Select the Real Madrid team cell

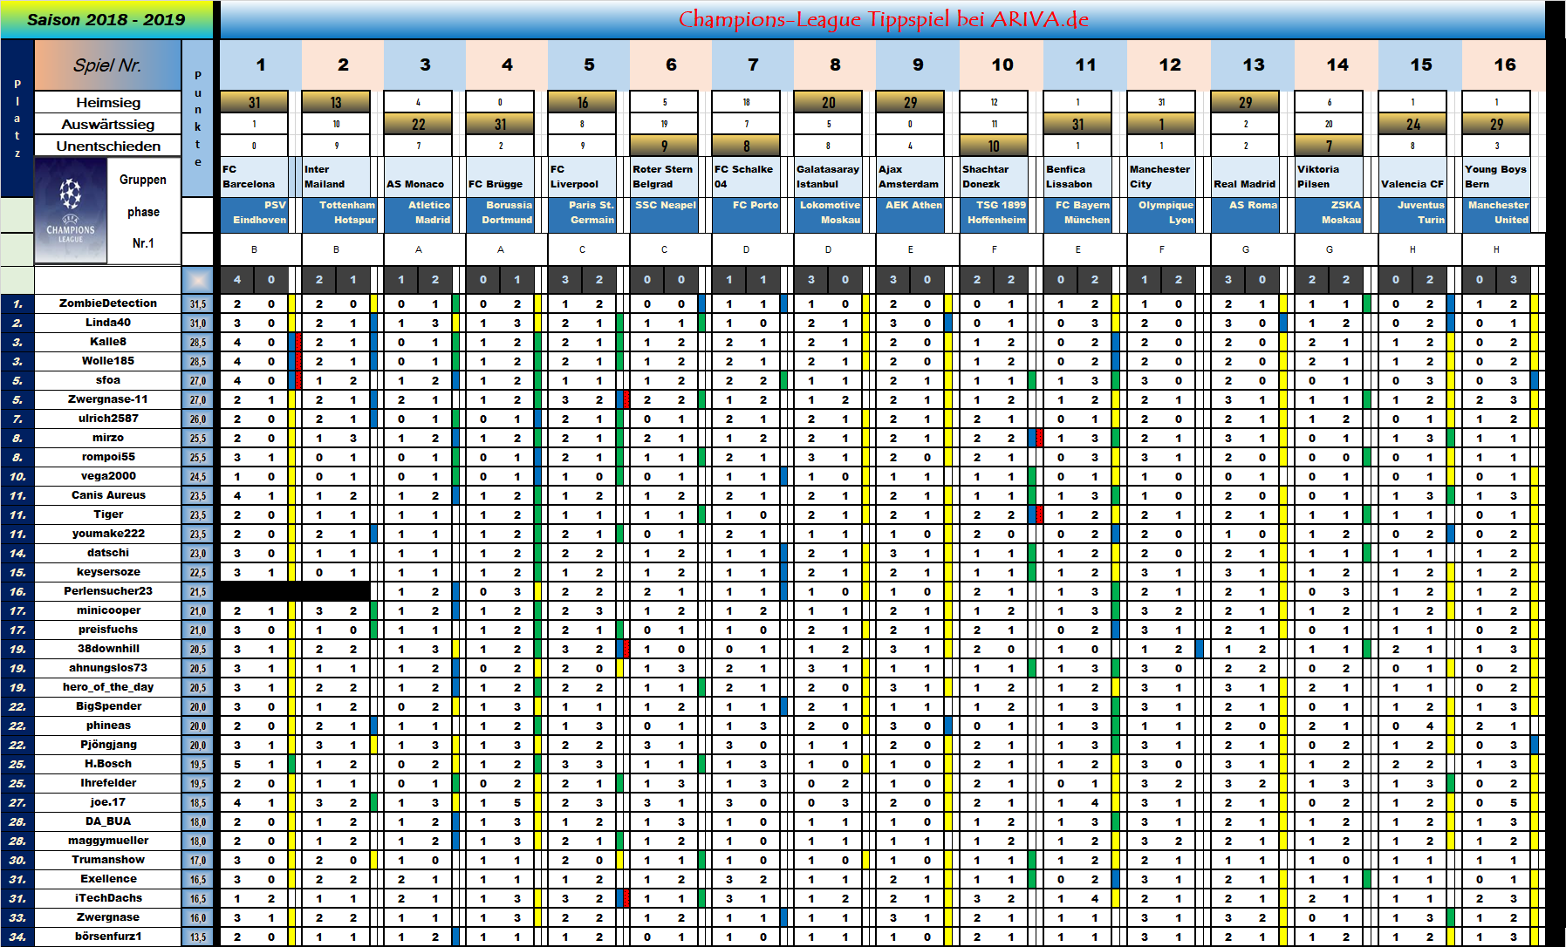[1245, 177]
